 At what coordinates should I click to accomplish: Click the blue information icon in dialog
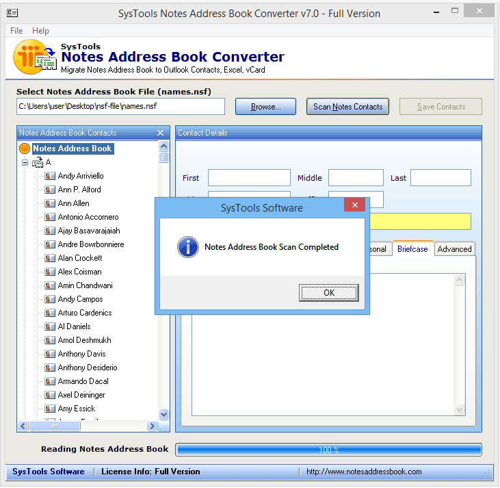click(x=188, y=247)
